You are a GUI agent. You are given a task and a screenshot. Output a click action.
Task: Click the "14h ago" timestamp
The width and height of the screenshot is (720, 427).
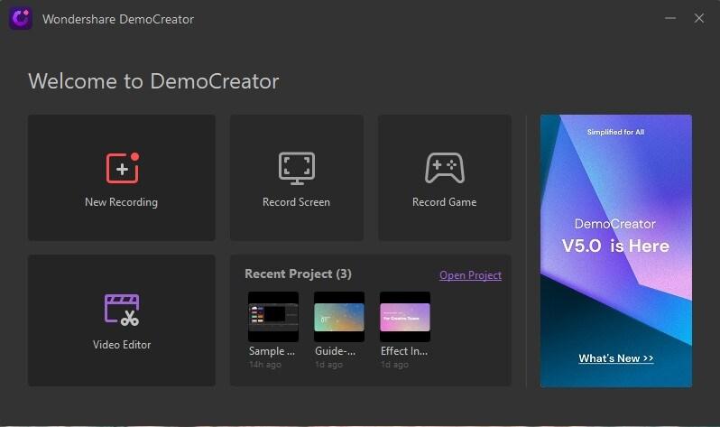tap(265, 365)
